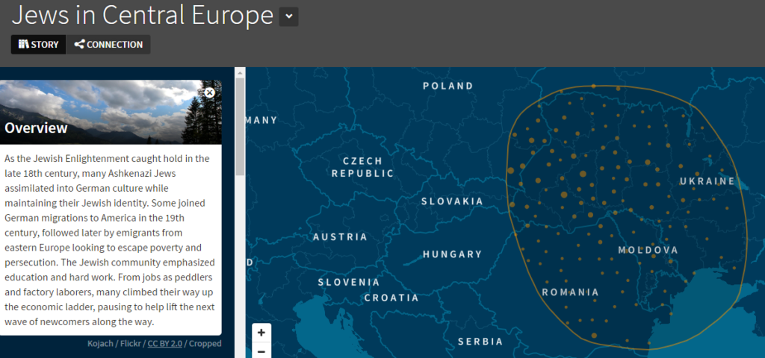Click the Kojach / Flickr photo credit
Viewport: 765px width, 358px height.
click(x=114, y=343)
